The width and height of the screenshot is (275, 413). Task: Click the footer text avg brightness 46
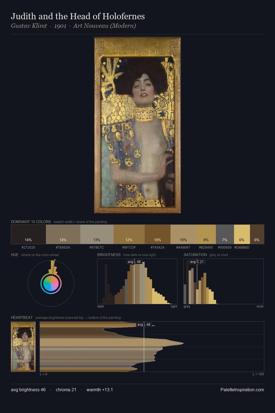coord(28,390)
